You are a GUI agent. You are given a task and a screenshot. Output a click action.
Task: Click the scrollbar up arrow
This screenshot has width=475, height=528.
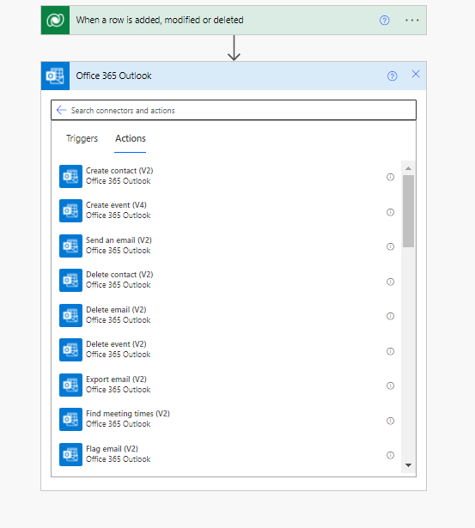[408, 168]
